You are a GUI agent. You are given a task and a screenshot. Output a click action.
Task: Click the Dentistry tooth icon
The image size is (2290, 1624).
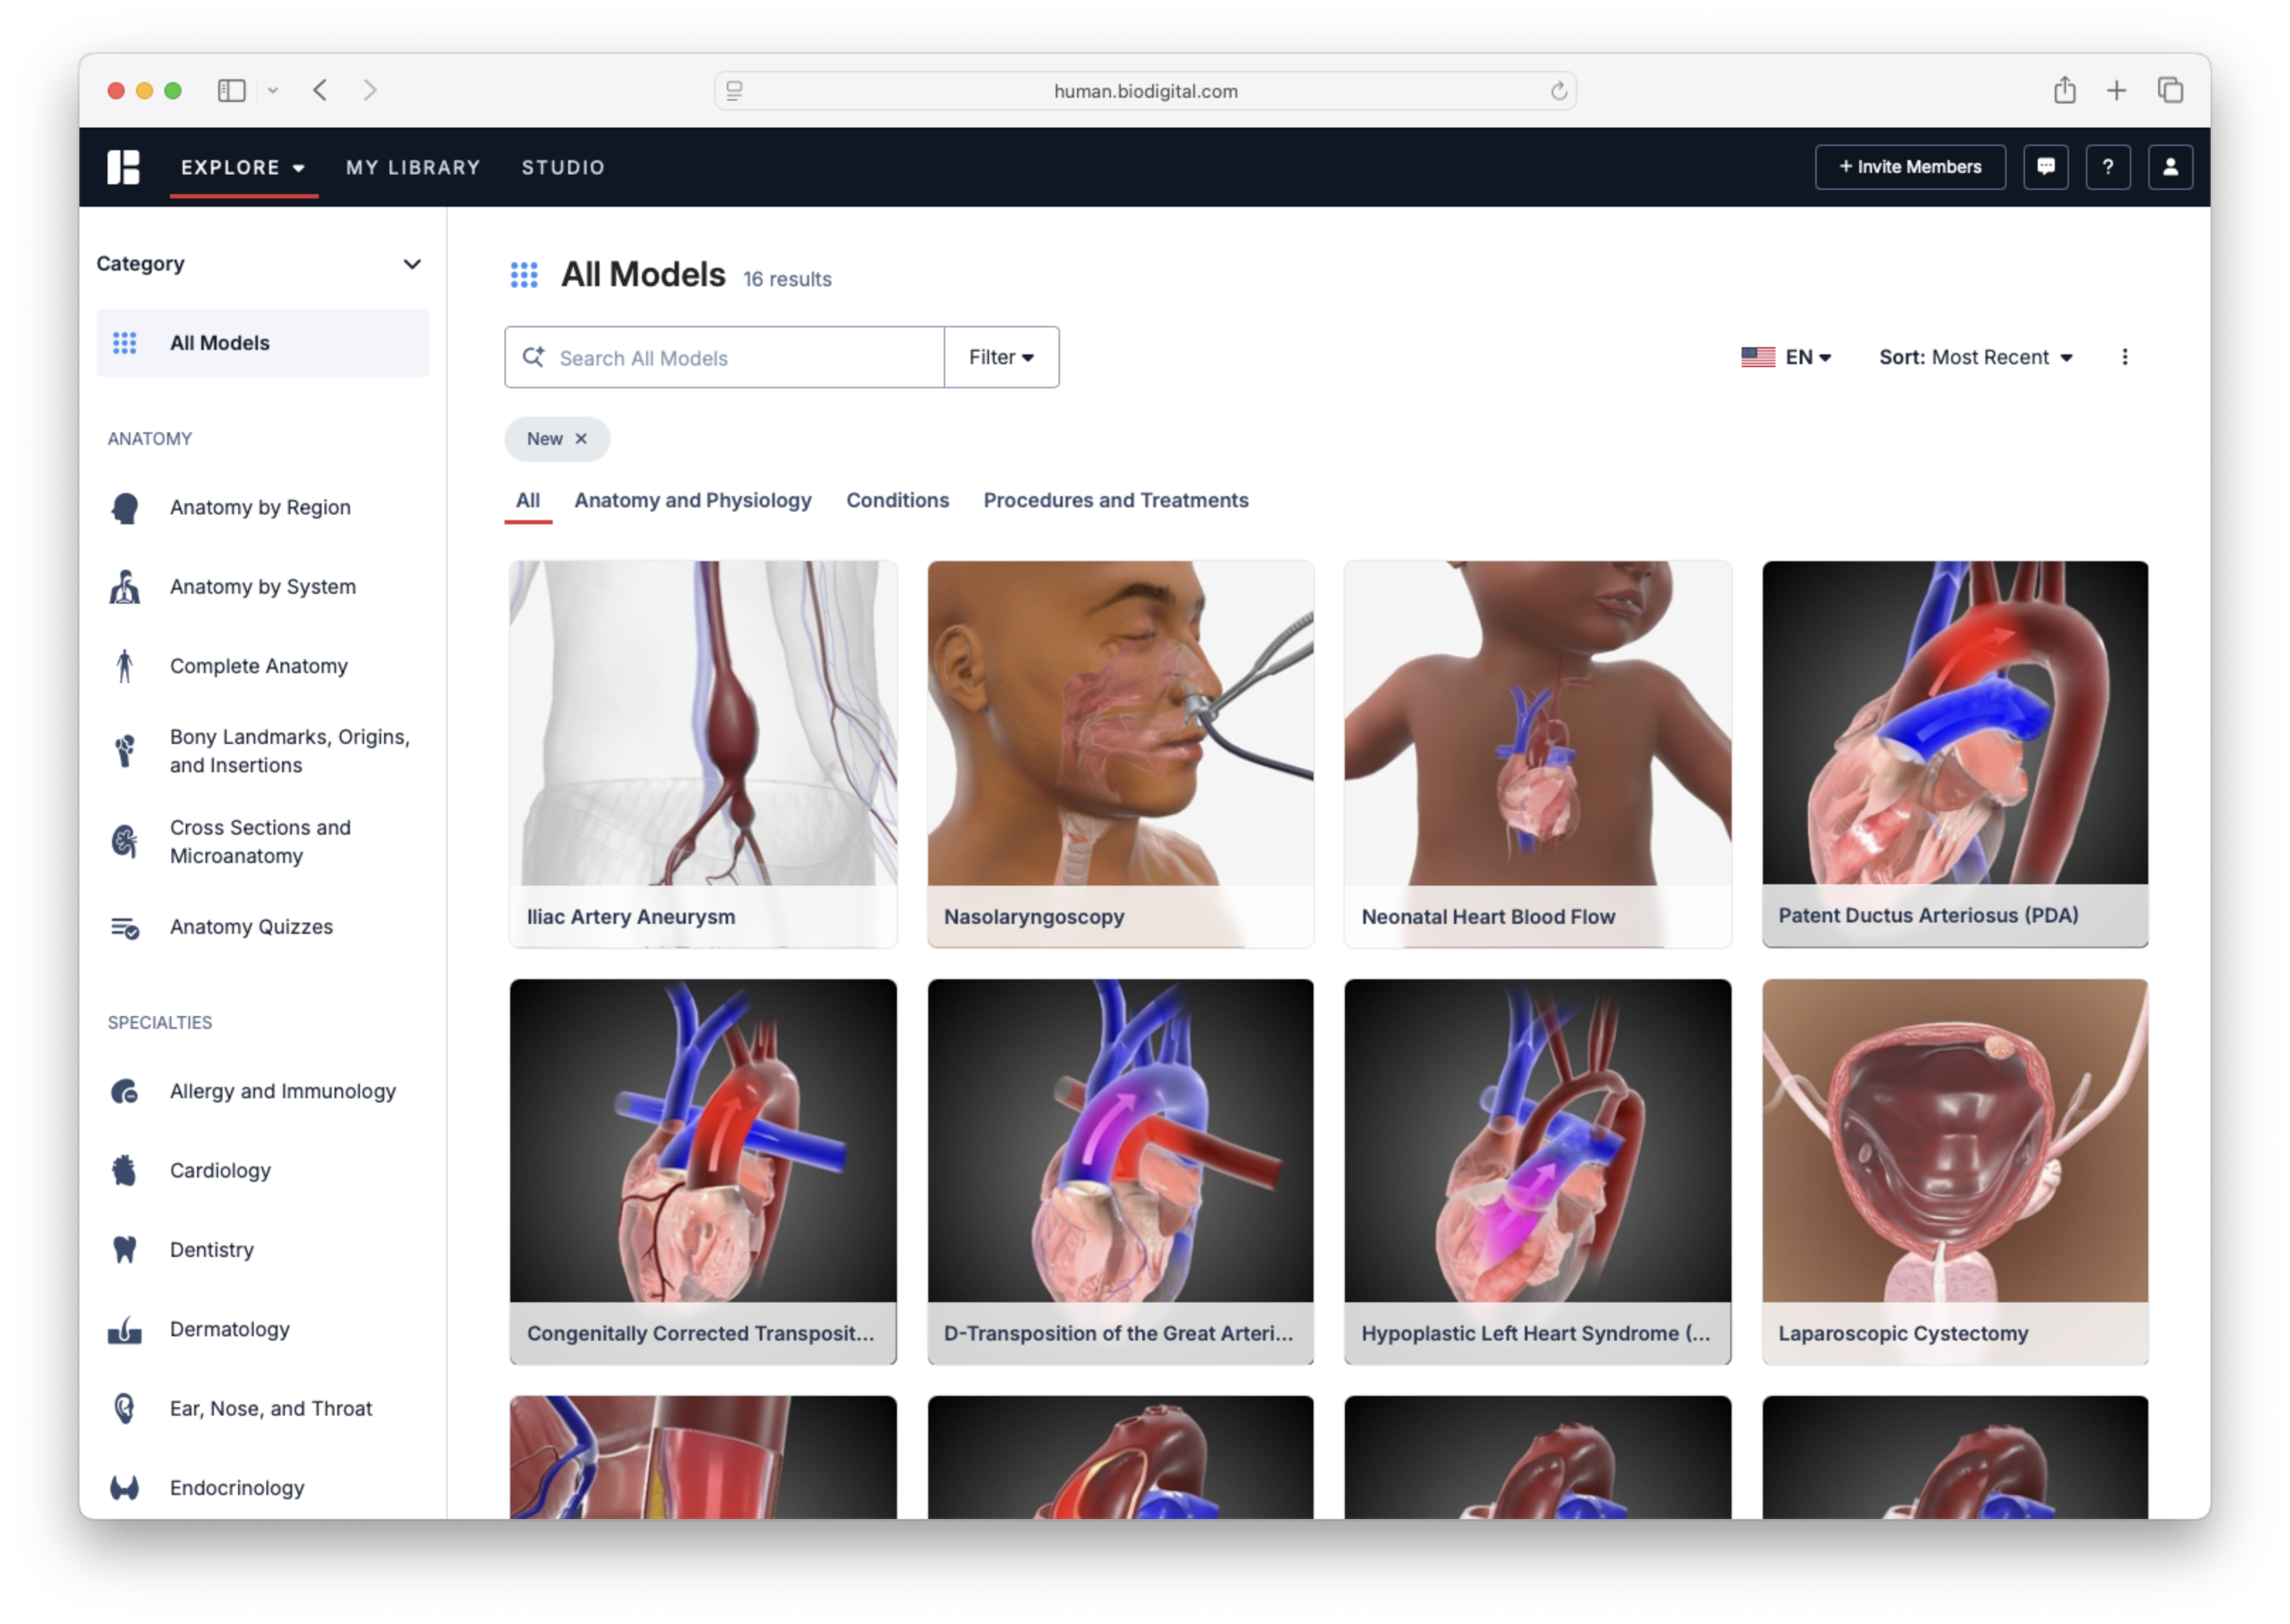[x=125, y=1249]
